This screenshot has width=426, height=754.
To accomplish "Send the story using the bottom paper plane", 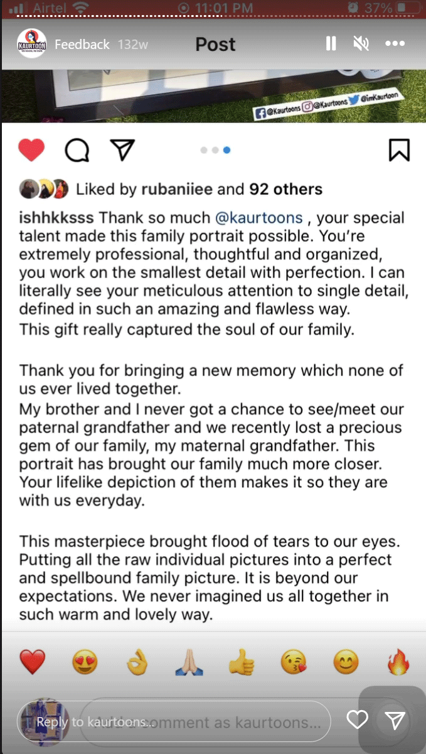I will (395, 721).
